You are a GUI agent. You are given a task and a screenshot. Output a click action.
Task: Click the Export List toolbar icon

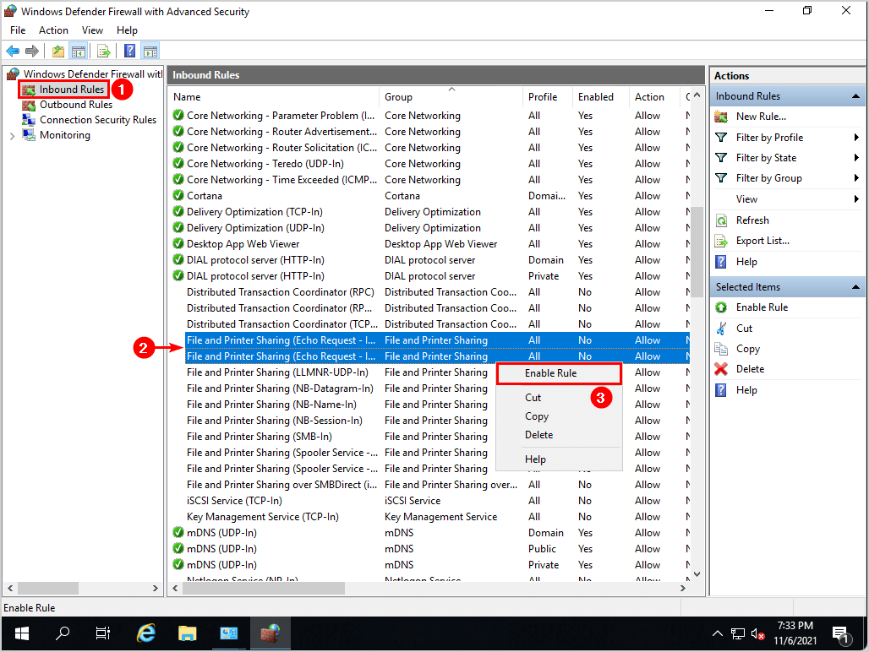104,52
